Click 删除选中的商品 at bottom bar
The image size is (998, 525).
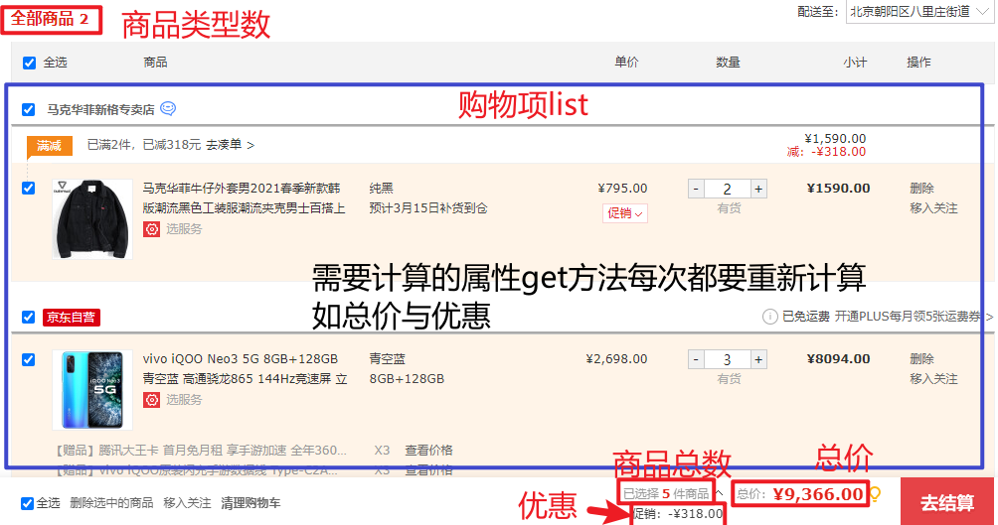coord(111,503)
